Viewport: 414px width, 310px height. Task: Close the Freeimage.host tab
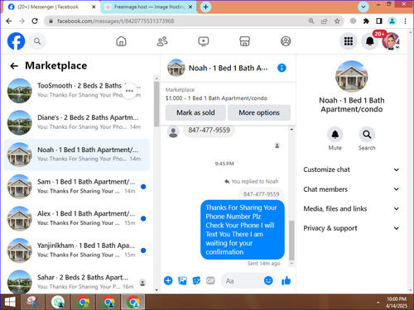tap(190, 7)
